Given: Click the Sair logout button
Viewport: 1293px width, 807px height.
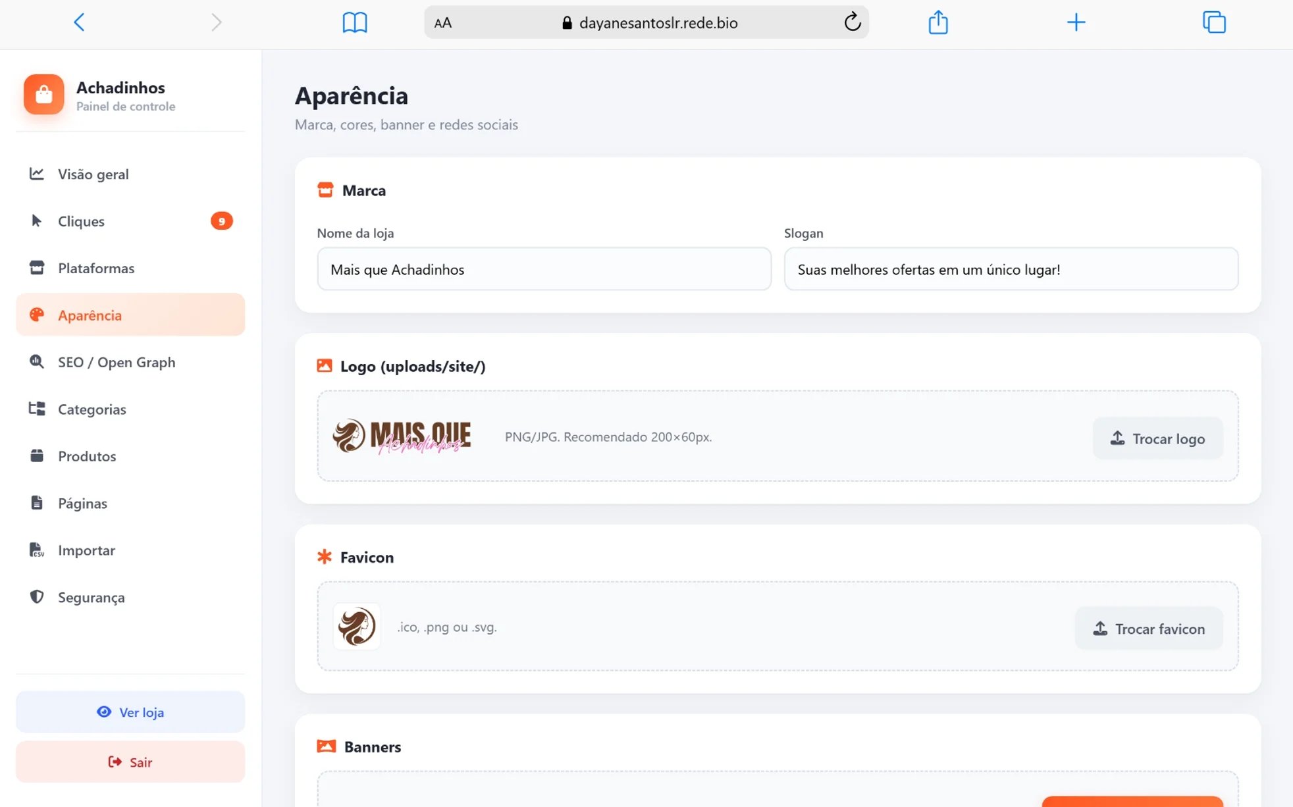Looking at the screenshot, I should pyautogui.click(x=130, y=762).
